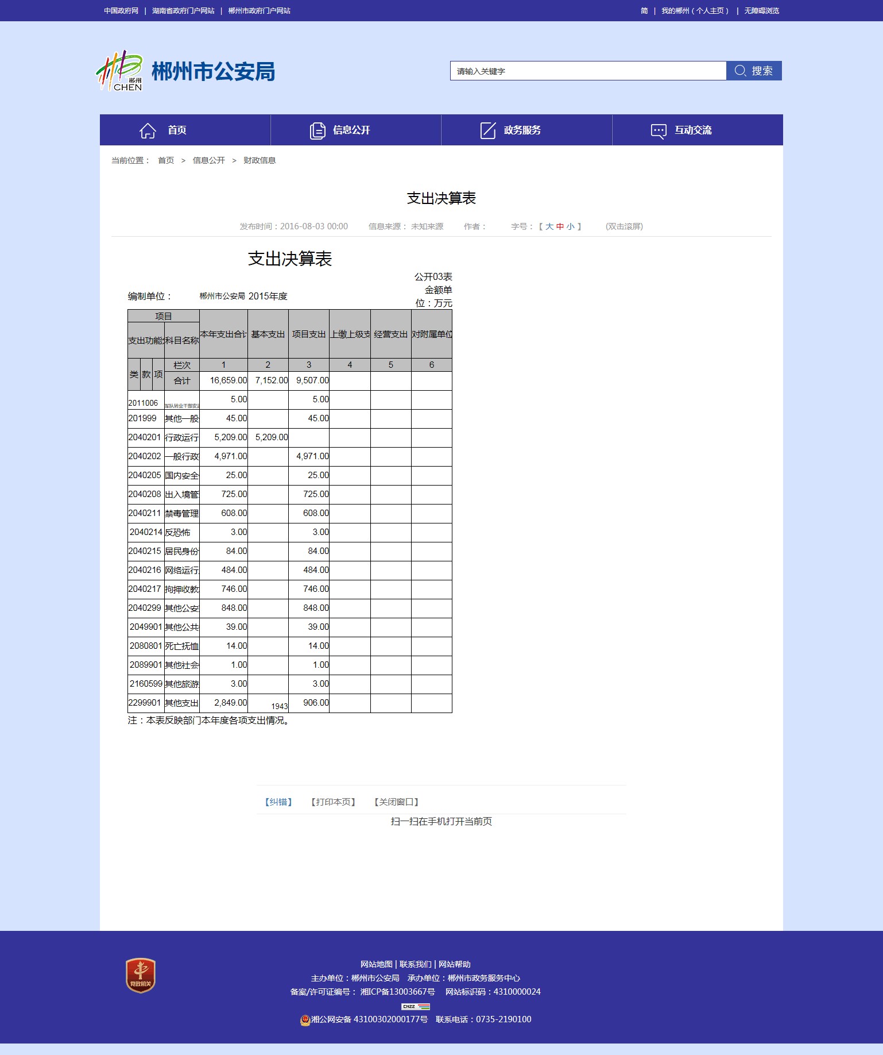Viewport: 883px width, 1055px height.
Task: Open 我的郴州（个人主页） link
Action: [695, 10]
